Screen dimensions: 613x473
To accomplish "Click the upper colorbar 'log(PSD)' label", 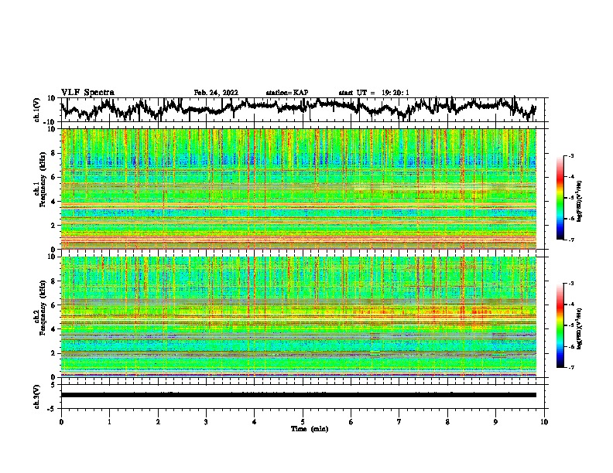I will tap(579, 201).
